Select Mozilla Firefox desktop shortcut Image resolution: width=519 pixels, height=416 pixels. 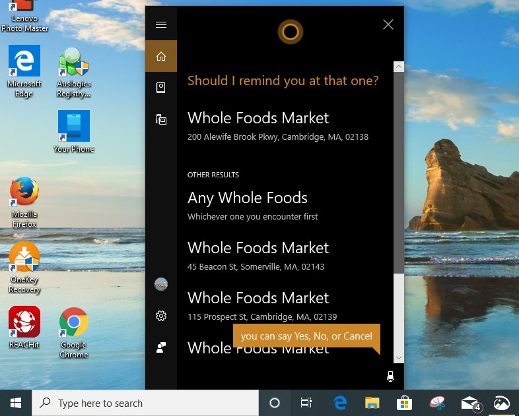[x=24, y=202]
